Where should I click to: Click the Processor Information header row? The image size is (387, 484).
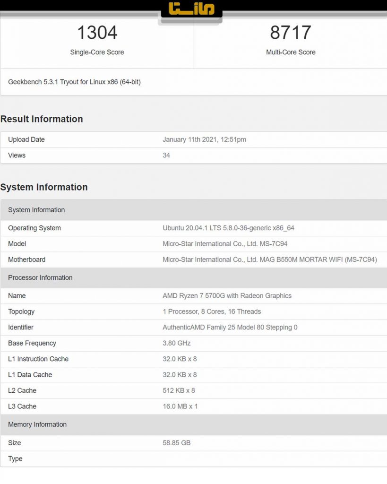(x=194, y=277)
